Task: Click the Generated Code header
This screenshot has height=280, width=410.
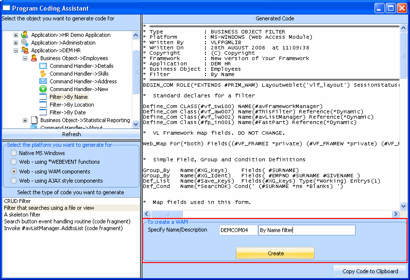Action: (275, 18)
